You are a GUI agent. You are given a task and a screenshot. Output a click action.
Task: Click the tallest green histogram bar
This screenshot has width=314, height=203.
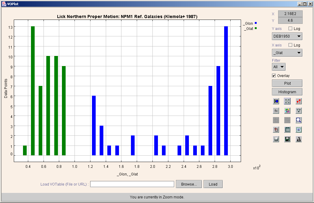[x=33, y=91]
